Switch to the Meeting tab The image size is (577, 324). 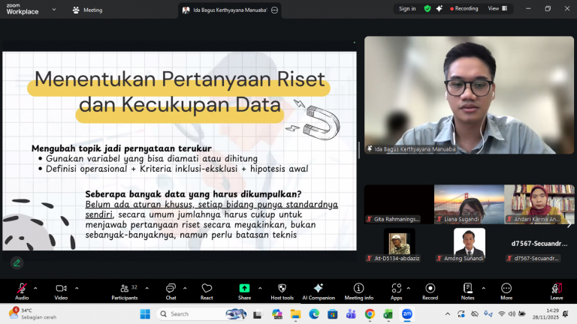point(88,10)
